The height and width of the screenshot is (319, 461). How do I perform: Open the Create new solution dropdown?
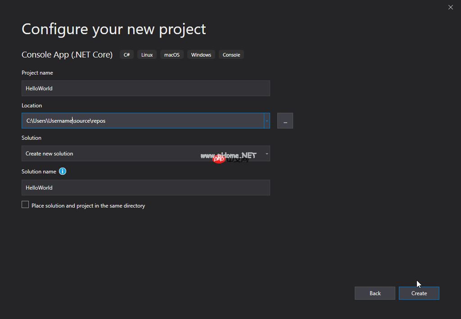pyautogui.click(x=145, y=154)
